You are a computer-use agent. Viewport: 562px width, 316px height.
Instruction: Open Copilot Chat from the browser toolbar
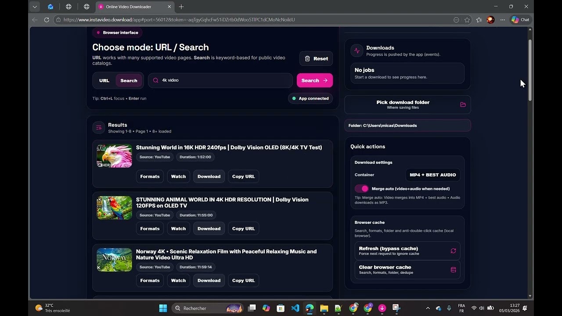click(x=520, y=19)
